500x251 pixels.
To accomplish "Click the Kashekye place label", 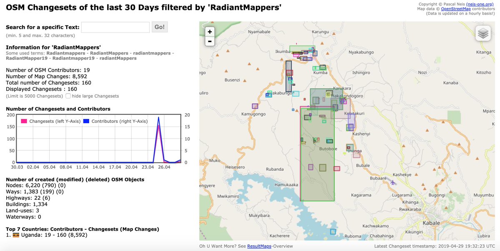I will [x=402, y=174].
